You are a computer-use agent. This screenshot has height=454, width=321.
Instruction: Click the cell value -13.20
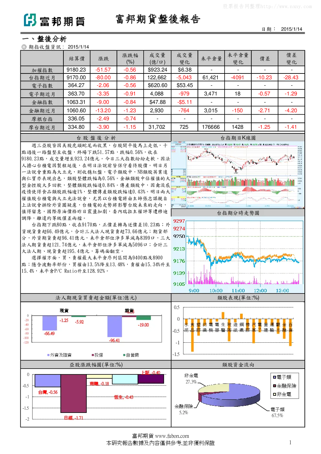(103, 110)
